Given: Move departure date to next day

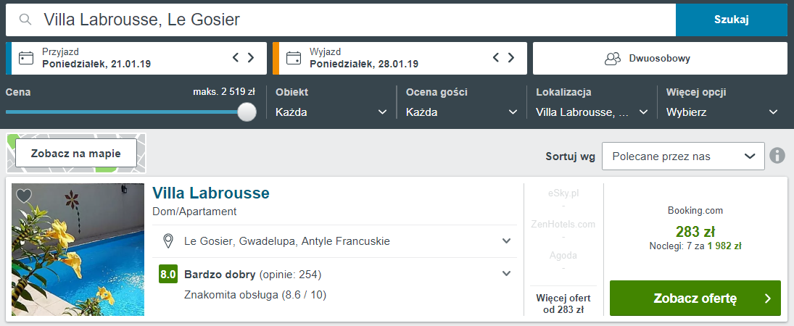Looking at the screenshot, I should [x=511, y=58].
